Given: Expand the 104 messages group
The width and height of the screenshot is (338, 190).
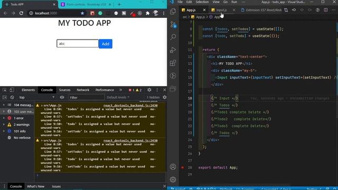Looking at the screenshot, I should (x=4, y=105).
